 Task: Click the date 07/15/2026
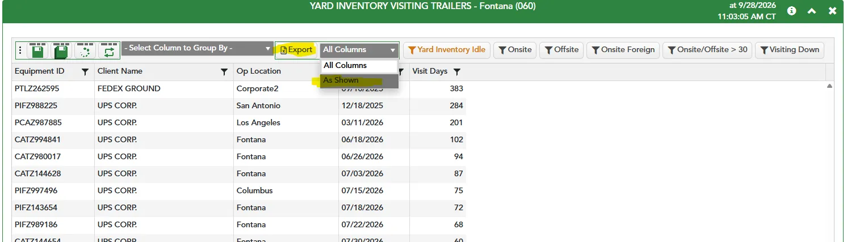(362, 191)
